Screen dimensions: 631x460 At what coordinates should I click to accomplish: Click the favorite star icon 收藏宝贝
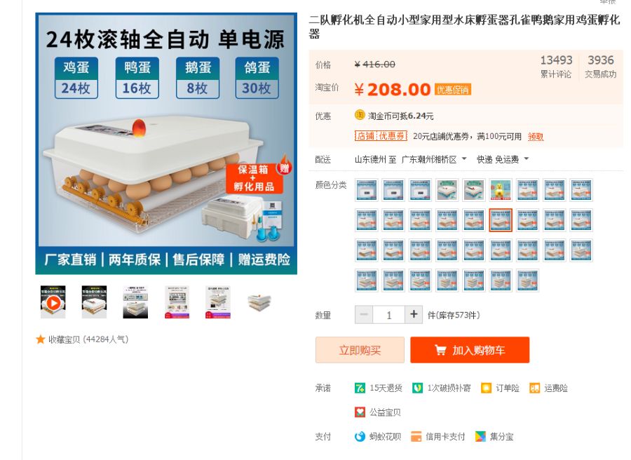pyautogui.click(x=40, y=339)
